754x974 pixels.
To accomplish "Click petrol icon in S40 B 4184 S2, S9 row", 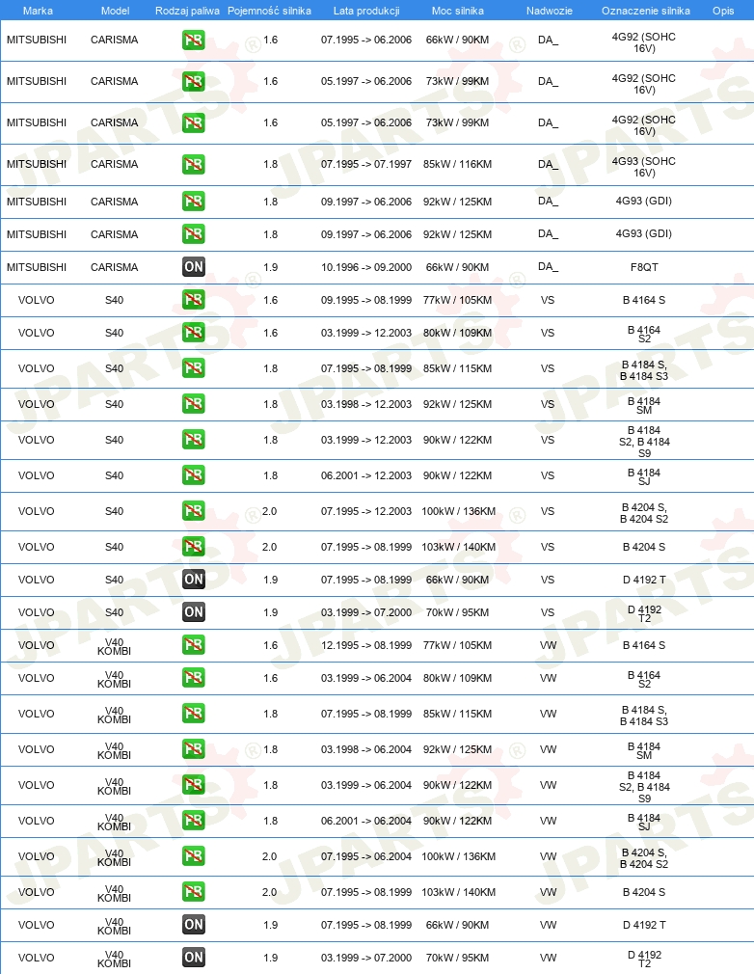I will coord(194,440).
